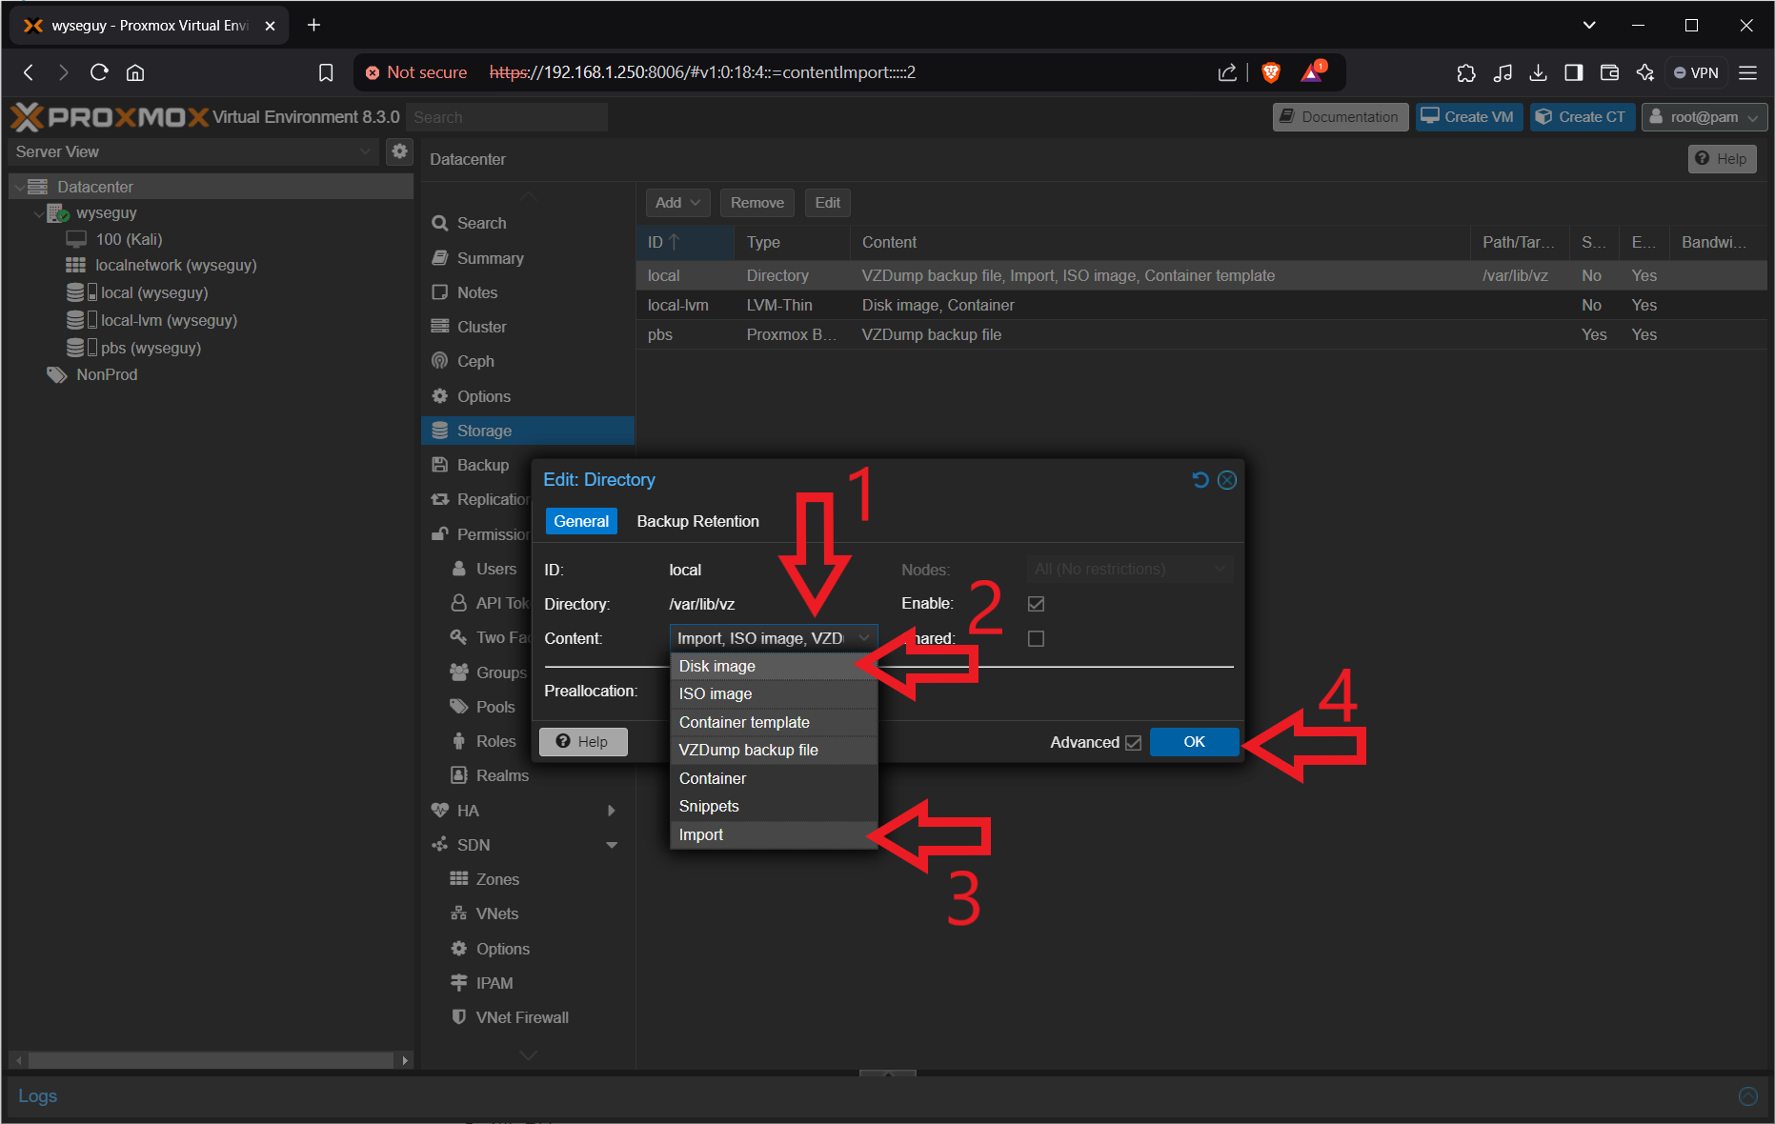The width and height of the screenshot is (1775, 1124).
Task: Go to the browser home page
Action: (135, 72)
